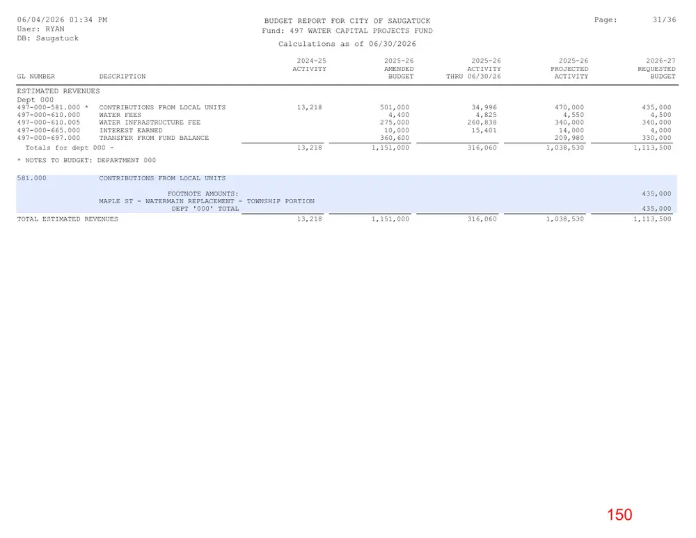Click interest earned activity '15,401'
This screenshot has width=696, height=538.
coord(484,131)
